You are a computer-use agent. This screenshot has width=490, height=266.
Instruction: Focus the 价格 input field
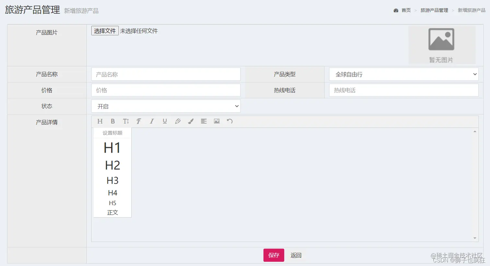pos(166,90)
